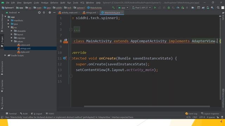This screenshot has height=126, width=225.
Task: Click the error gutter icon on line 8
Action: tap(66, 41)
